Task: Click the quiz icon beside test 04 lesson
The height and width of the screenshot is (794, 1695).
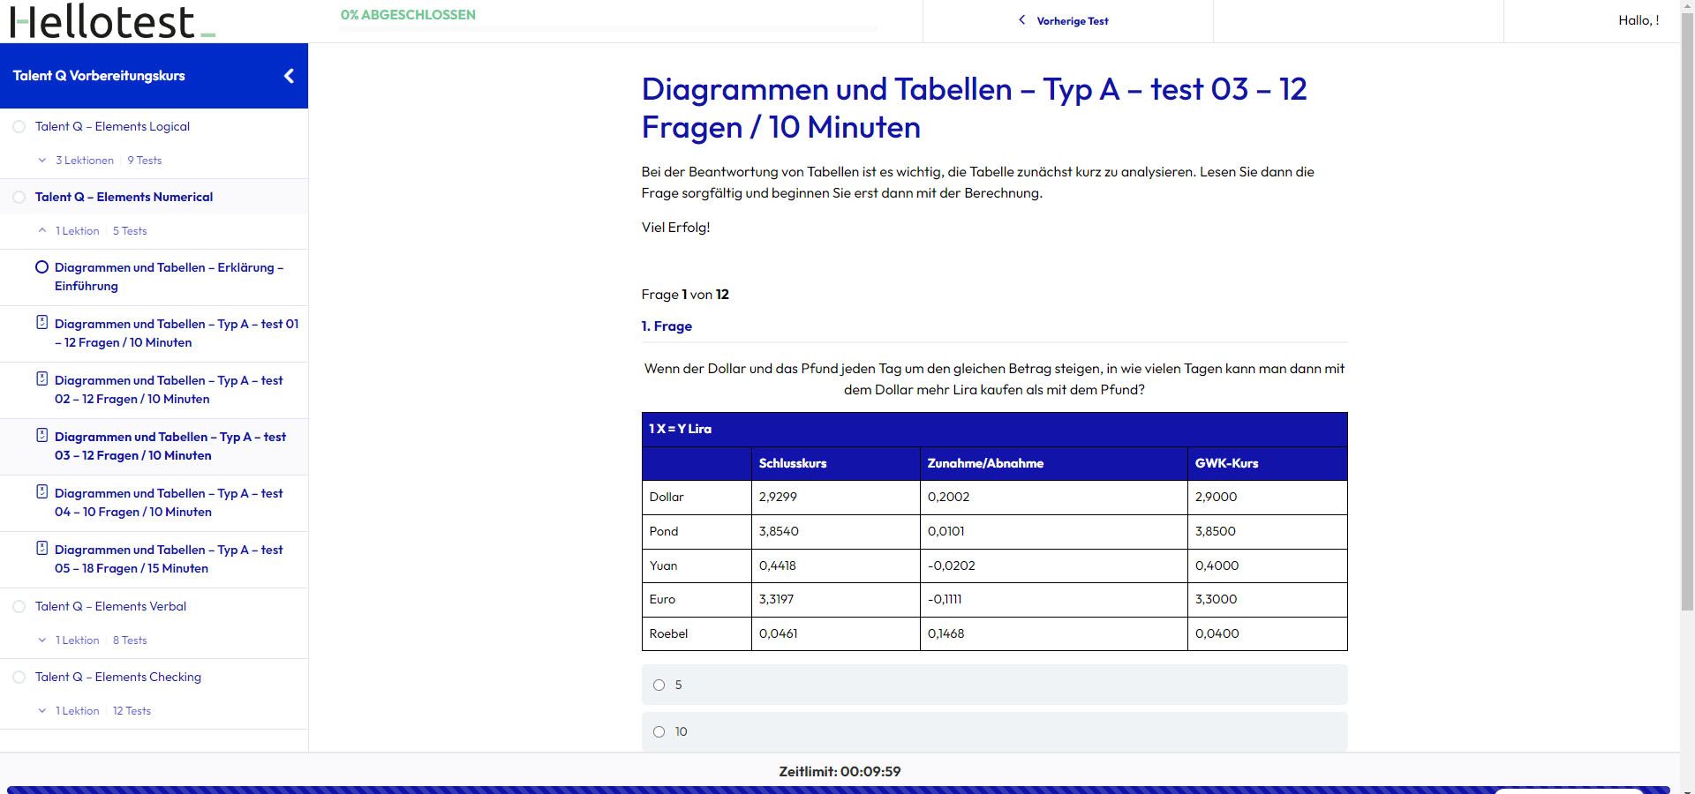Action: point(41,491)
